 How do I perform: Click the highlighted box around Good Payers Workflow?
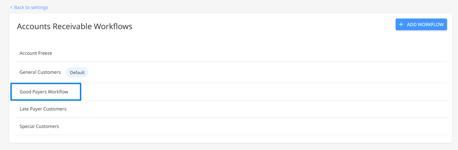click(x=46, y=92)
